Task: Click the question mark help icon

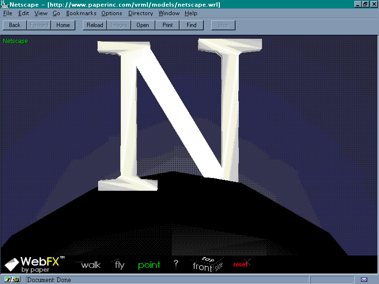Action: [176, 265]
